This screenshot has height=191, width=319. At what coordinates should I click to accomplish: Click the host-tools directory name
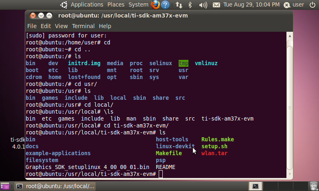pos(172,139)
